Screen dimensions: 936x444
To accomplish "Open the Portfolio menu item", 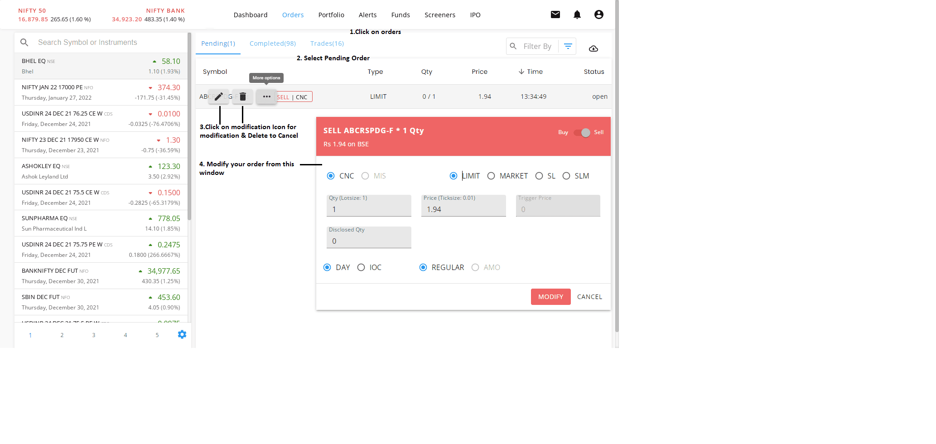I will tap(331, 15).
